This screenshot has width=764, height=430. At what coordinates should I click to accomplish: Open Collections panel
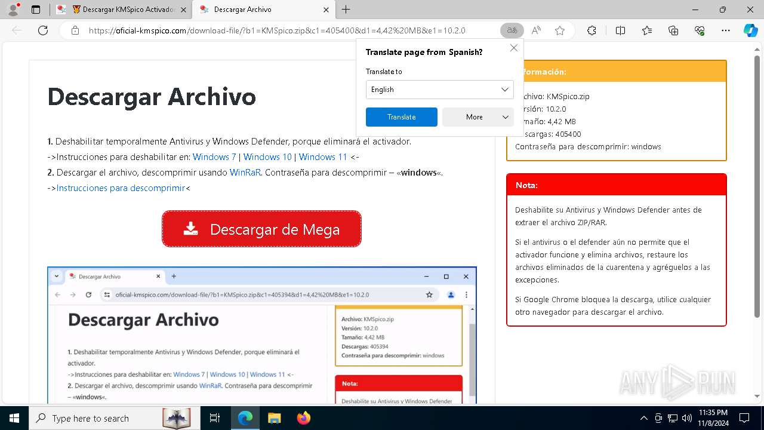[673, 30]
